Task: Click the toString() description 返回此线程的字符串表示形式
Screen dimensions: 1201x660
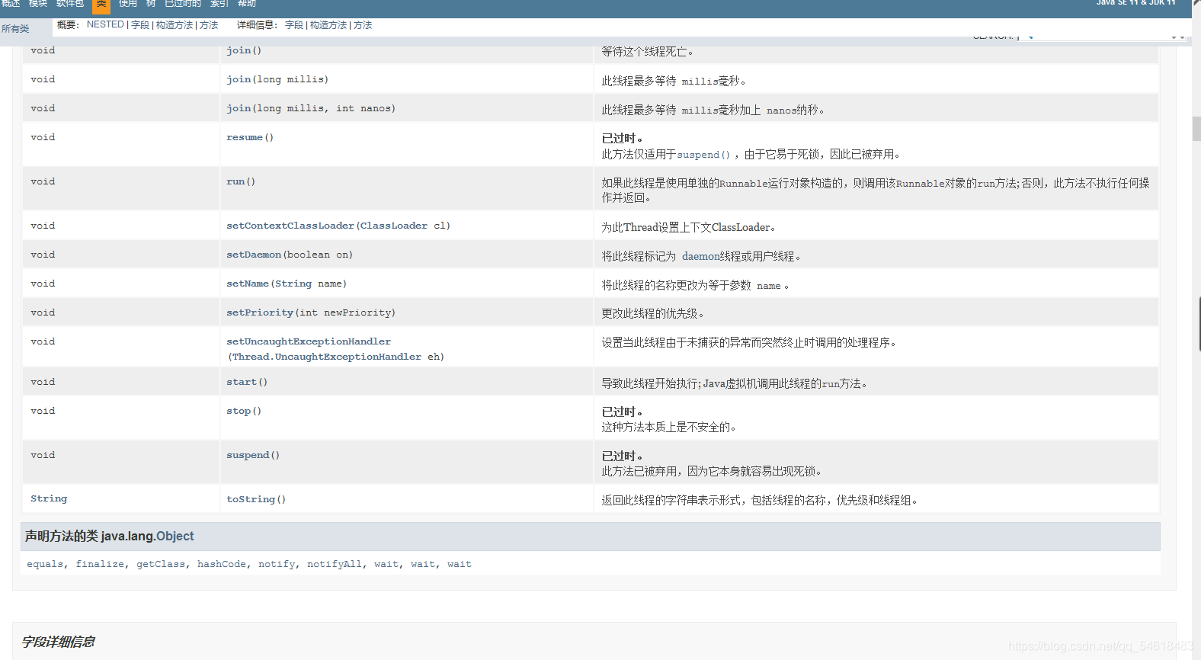Action: pos(760,500)
